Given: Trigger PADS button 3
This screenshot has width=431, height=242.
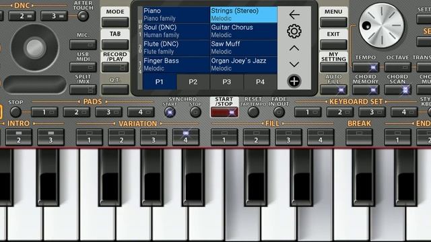Looking at the screenshot, I should click(x=109, y=112).
